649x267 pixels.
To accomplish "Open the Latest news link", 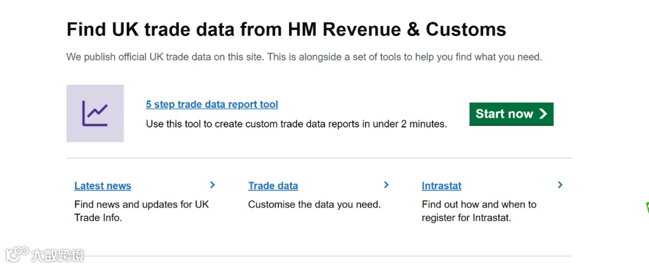I will coord(103,186).
